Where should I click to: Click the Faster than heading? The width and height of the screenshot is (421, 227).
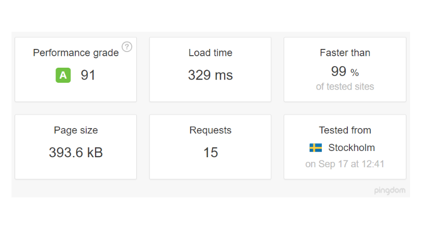(345, 53)
